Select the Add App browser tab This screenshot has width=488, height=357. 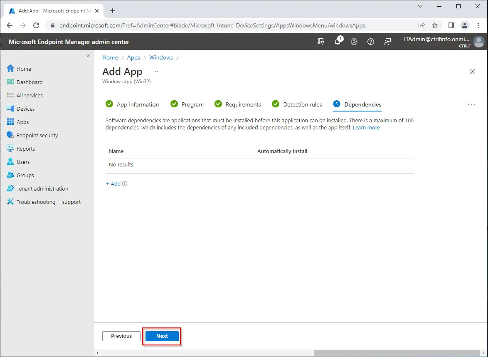pyautogui.click(x=53, y=11)
